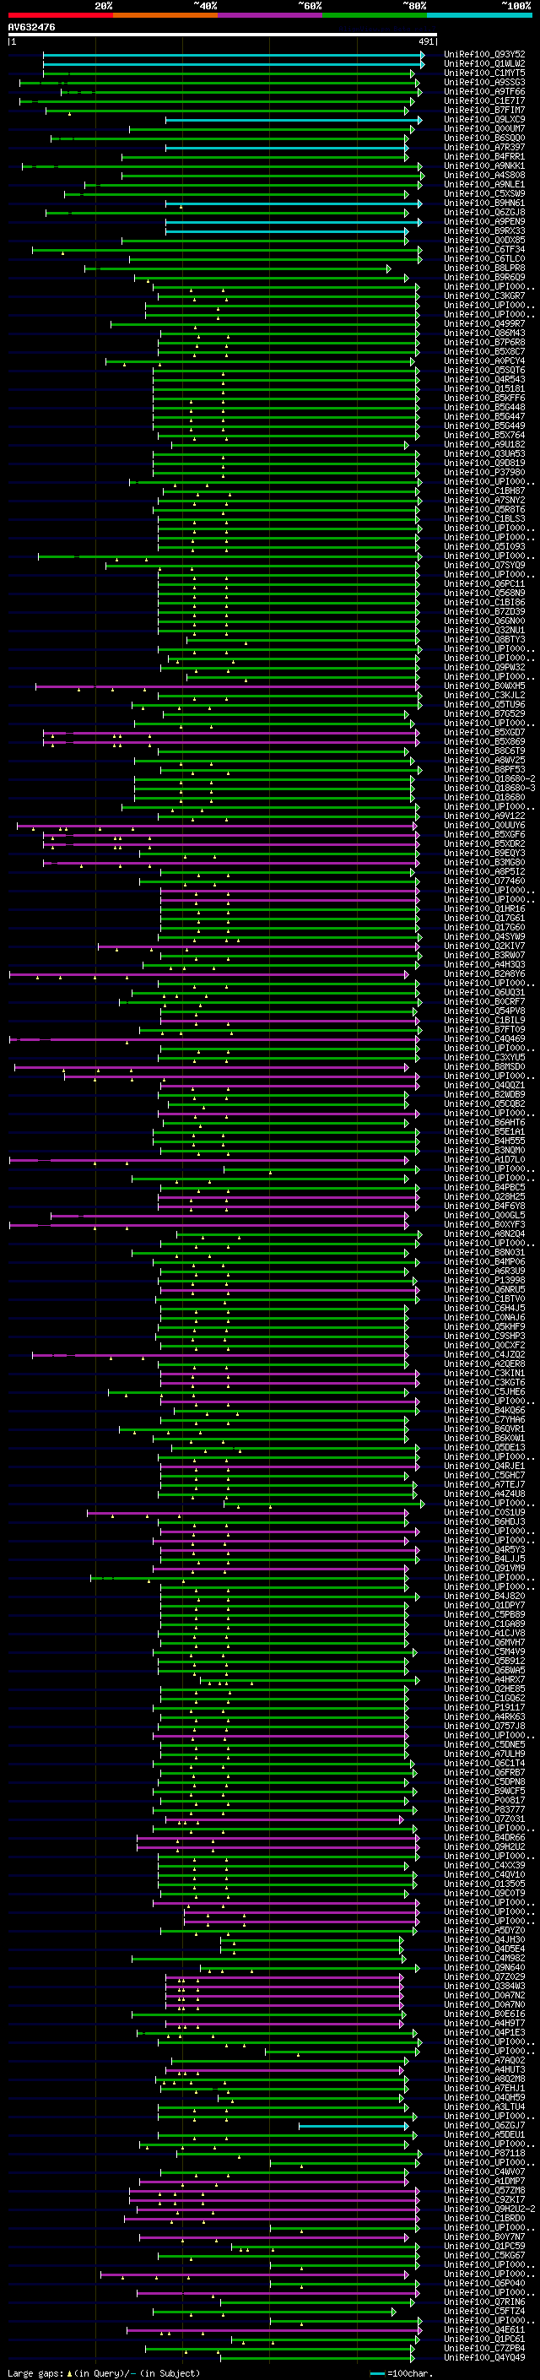Select hit label UniRef100_Q8BTY3
The height and width of the screenshot is (2380, 540).
click(484, 639)
